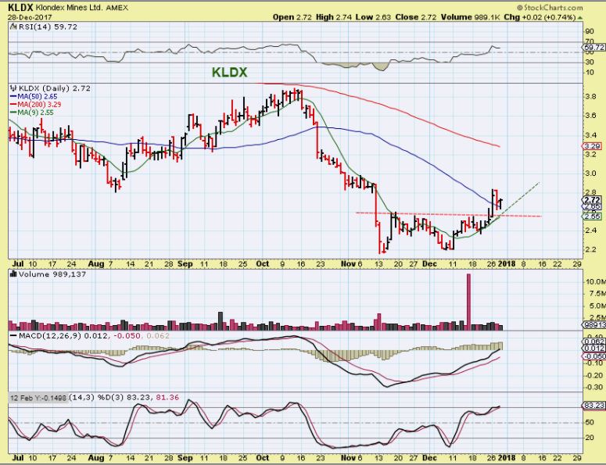606x465 pixels.
Task: Click the 'Volume 989,137' panel label
Action: click(x=52, y=274)
